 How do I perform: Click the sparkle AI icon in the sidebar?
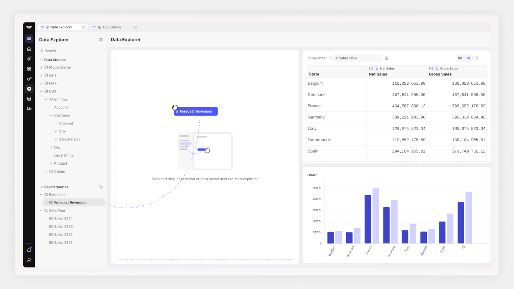[x=29, y=59]
